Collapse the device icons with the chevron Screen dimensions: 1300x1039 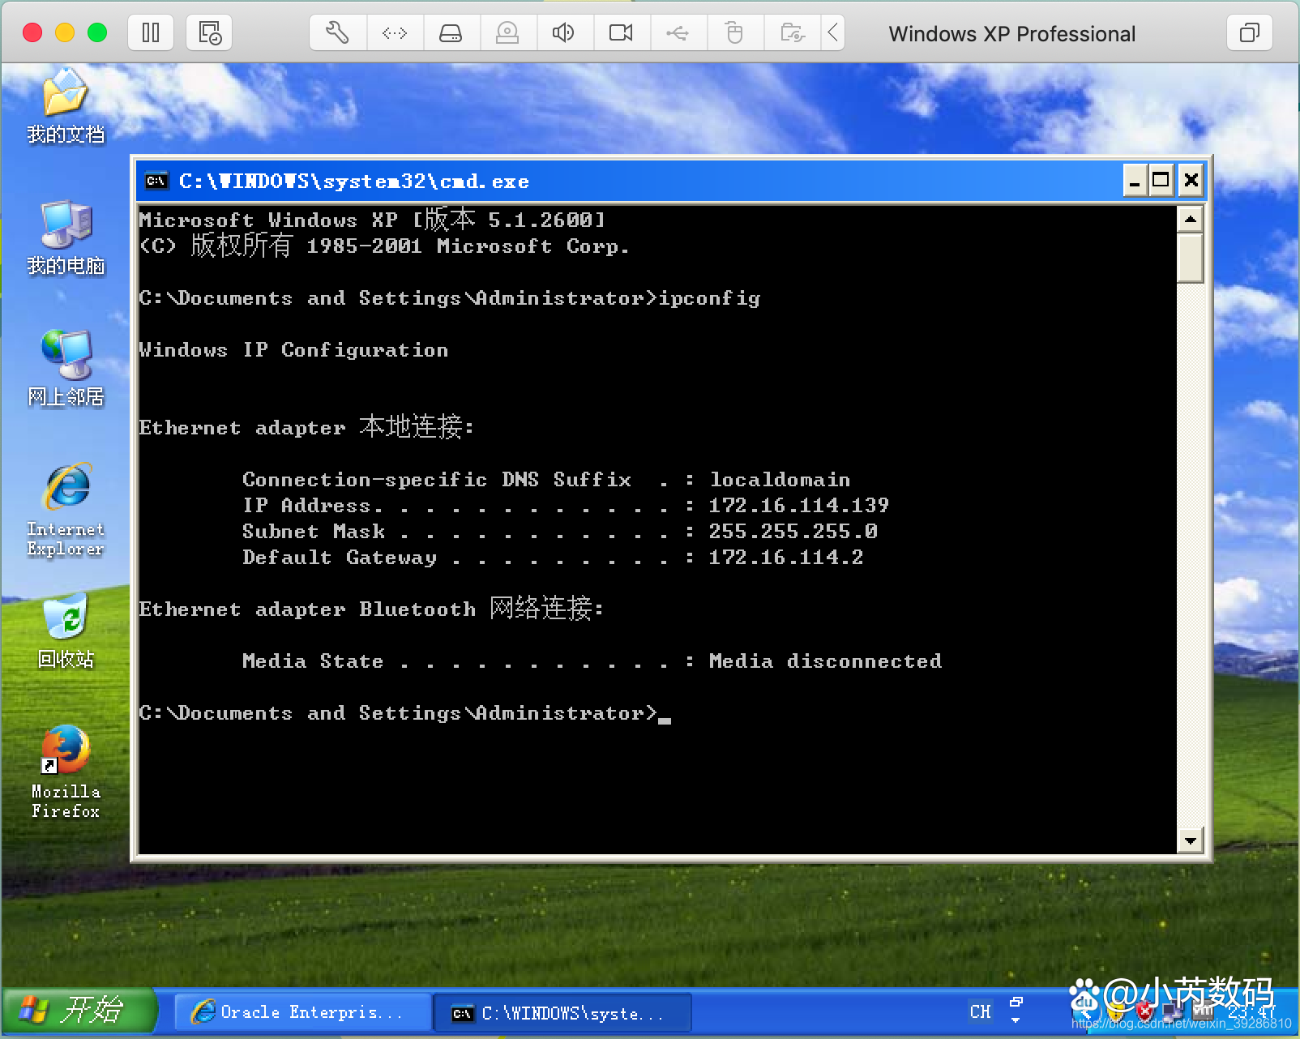point(832,33)
